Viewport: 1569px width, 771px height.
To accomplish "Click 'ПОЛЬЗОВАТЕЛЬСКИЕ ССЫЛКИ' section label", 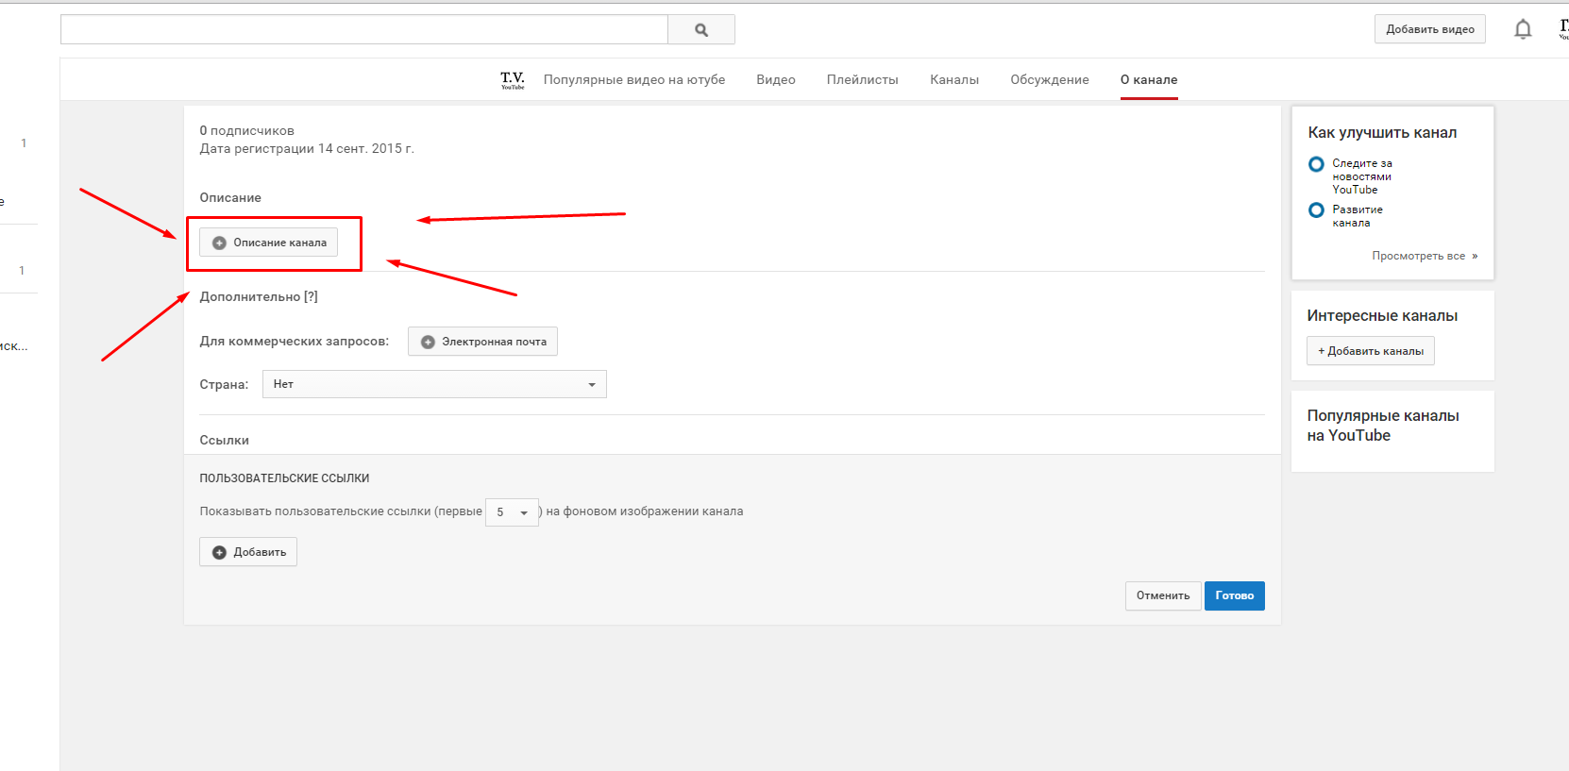I will (x=284, y=478).
